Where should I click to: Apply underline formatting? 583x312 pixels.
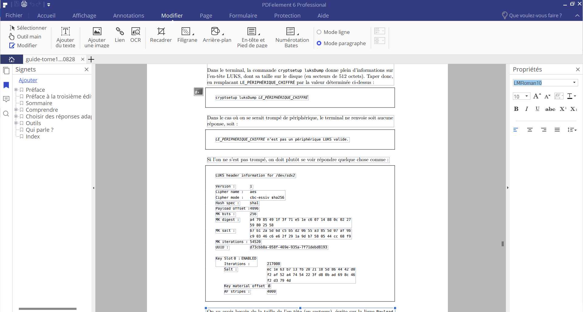tap(537, 109)
